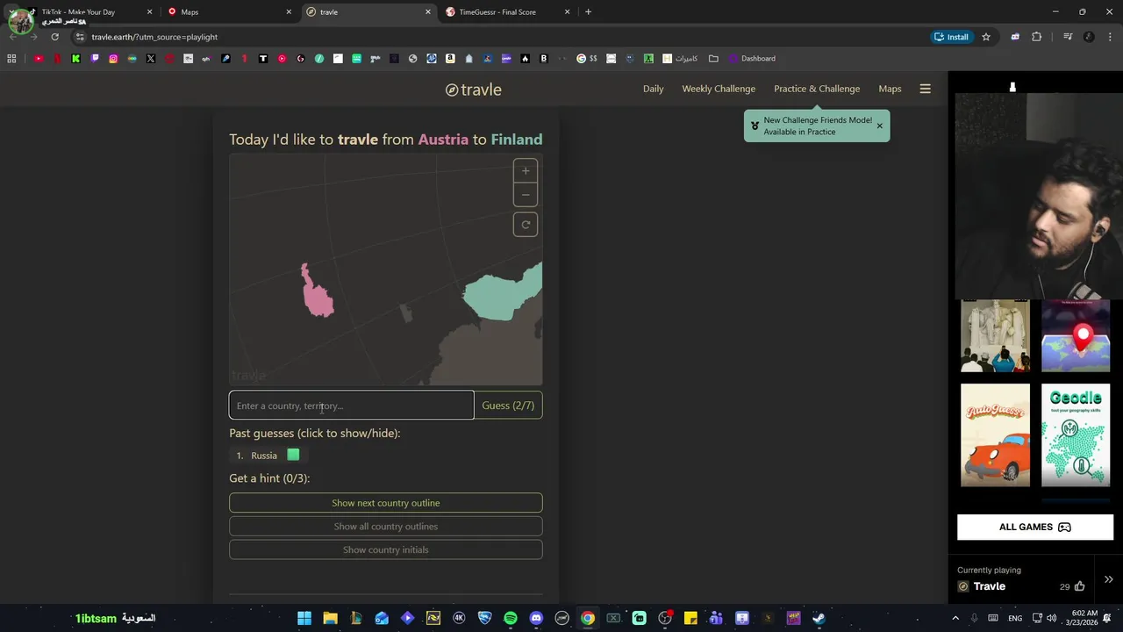The width and height of the screenshot is (1123, 632).
Task: Focus the country guess input field
Action: point(351,406)
